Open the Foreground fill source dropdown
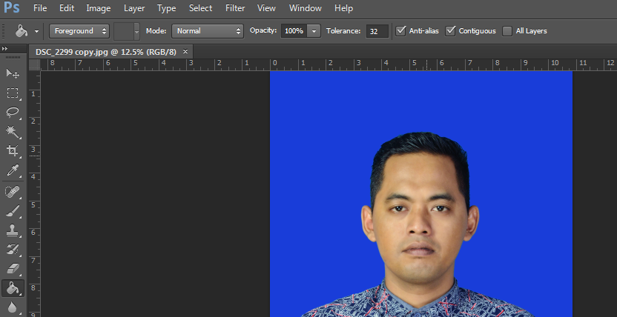 click(80, 31)
